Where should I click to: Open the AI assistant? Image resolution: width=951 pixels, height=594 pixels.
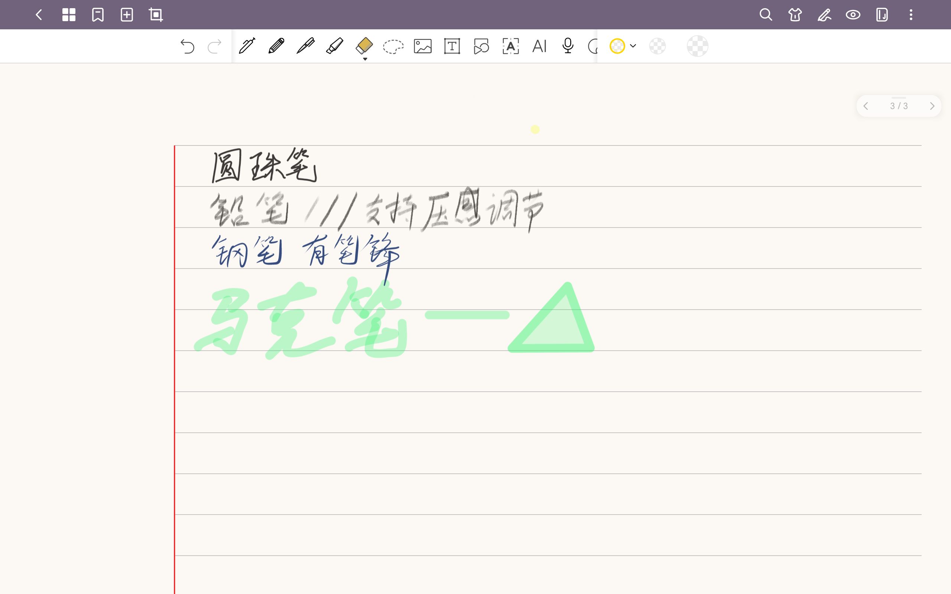point(539,46)
